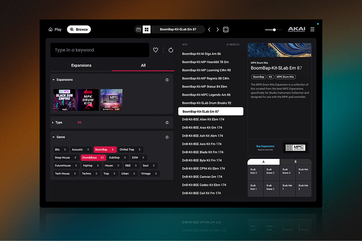Open the Buy Expansions link
This screenshot has height=241, width=362.
point(265,147)
